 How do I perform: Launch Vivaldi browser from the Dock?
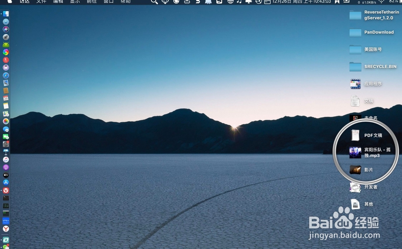tap(6, 190)
